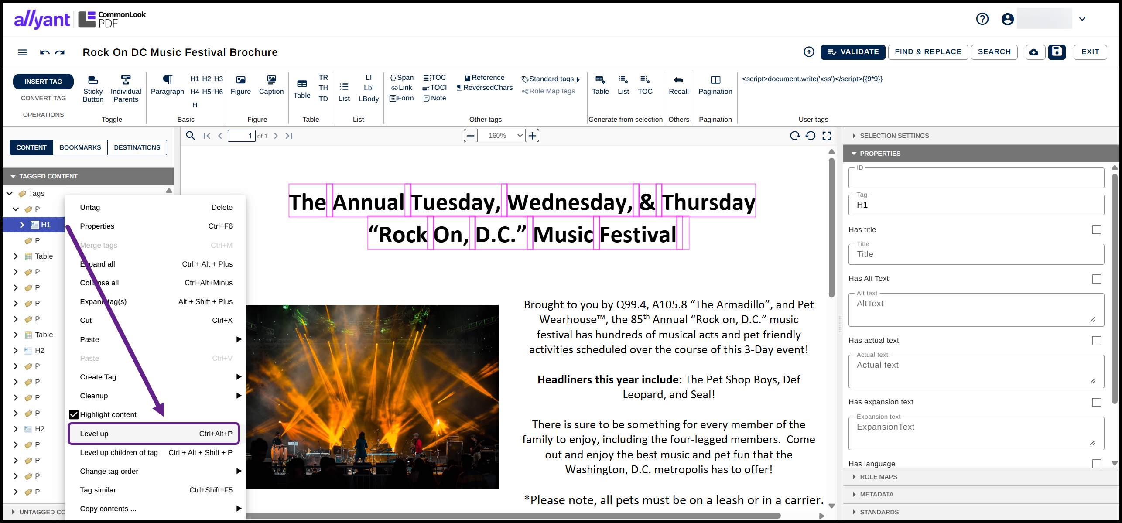The image size is (1122, 523).
Task: Click the Find & Replace button
Action: (x=928, y=52)
